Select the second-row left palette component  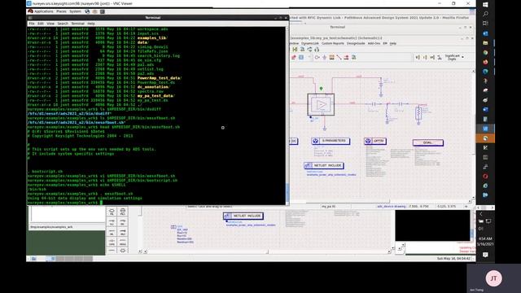(112, 222)
